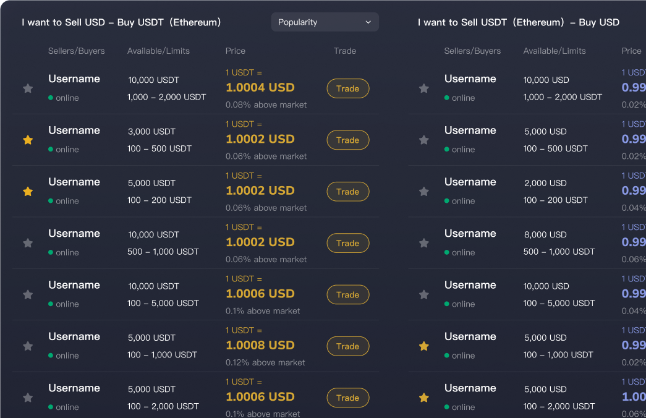The image size is (646, 418).
Task: Unstar the seller with 100 – 200 USDT limits
Action: 28,192
